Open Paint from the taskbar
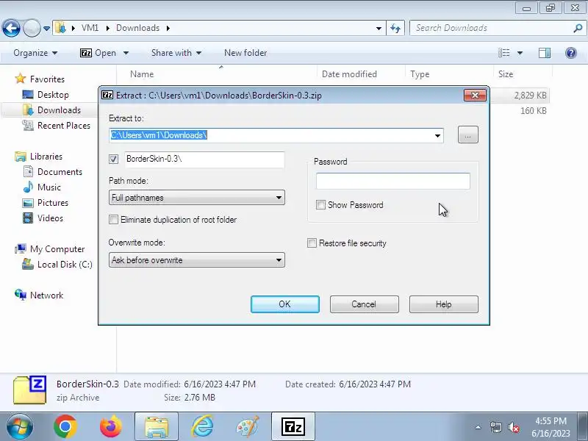Image resolution: width=588 pixels, height=441 pixels. click(x=248, y=427)
